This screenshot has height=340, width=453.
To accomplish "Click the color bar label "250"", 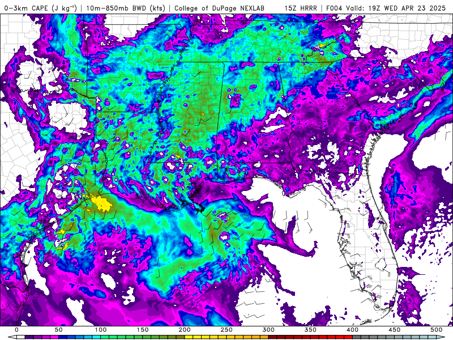I will pos(226,330).
